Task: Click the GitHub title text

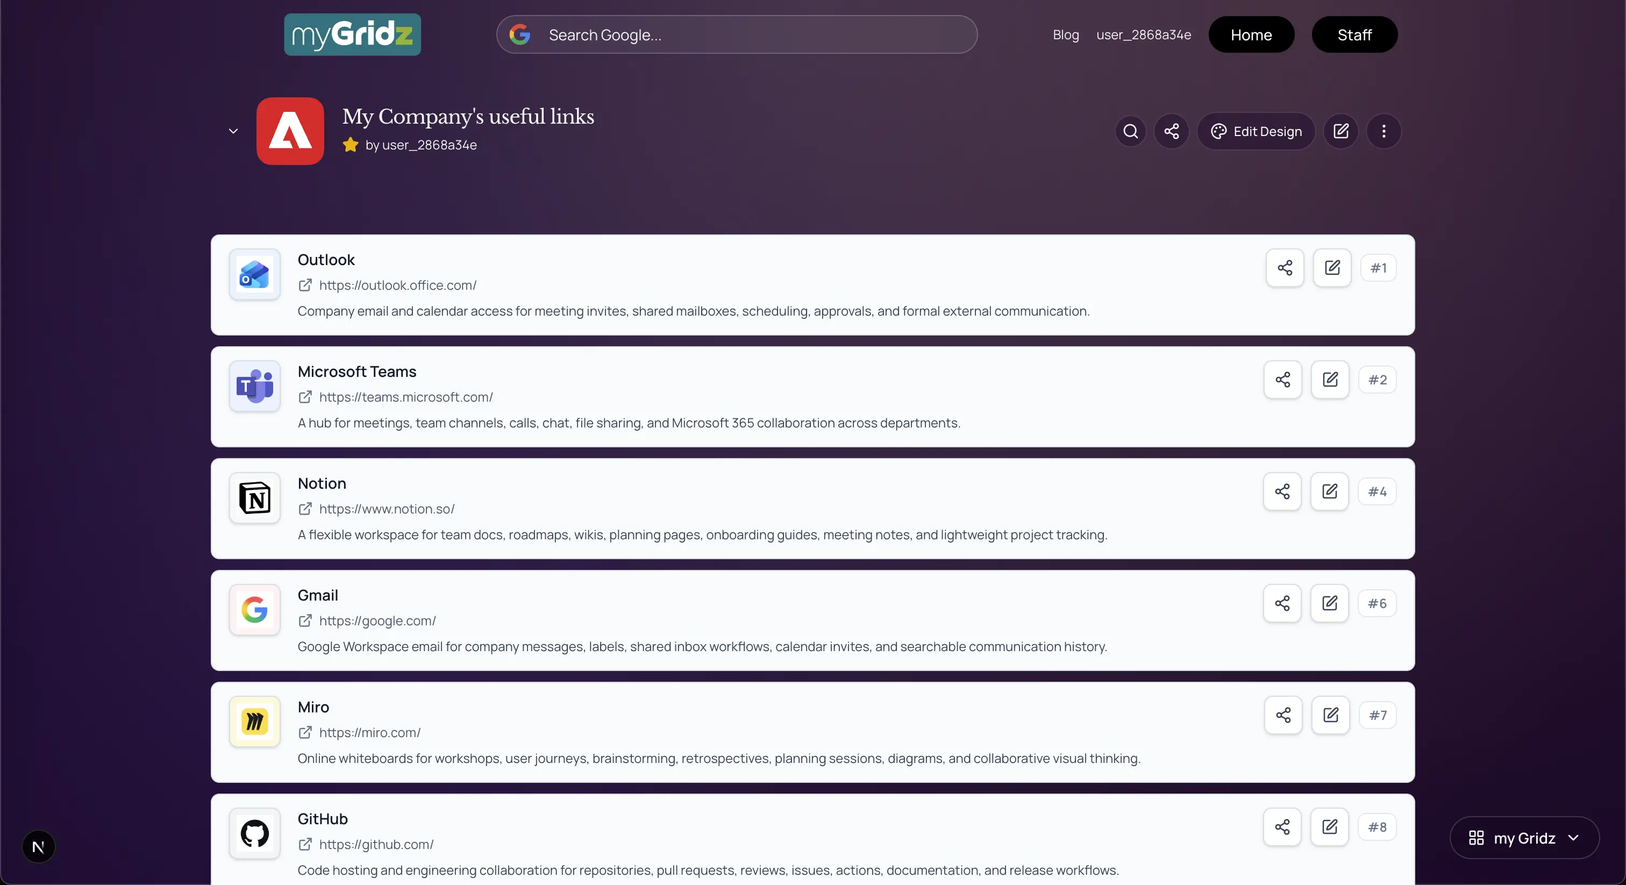Action: pyautogui.click(x=323, y=818)
